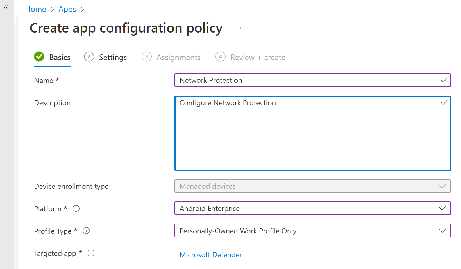Screen dimensions: 461x269
Task: Click the green Basics completed checkmark icon
Action: point(39,57)
